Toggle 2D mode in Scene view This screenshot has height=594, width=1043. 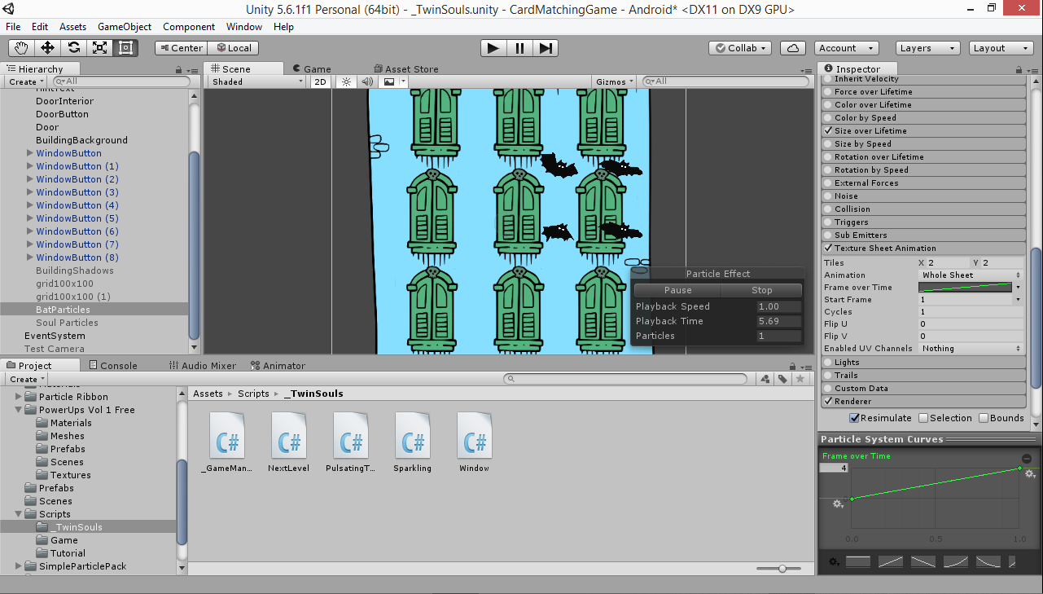(x=319, y=81)
